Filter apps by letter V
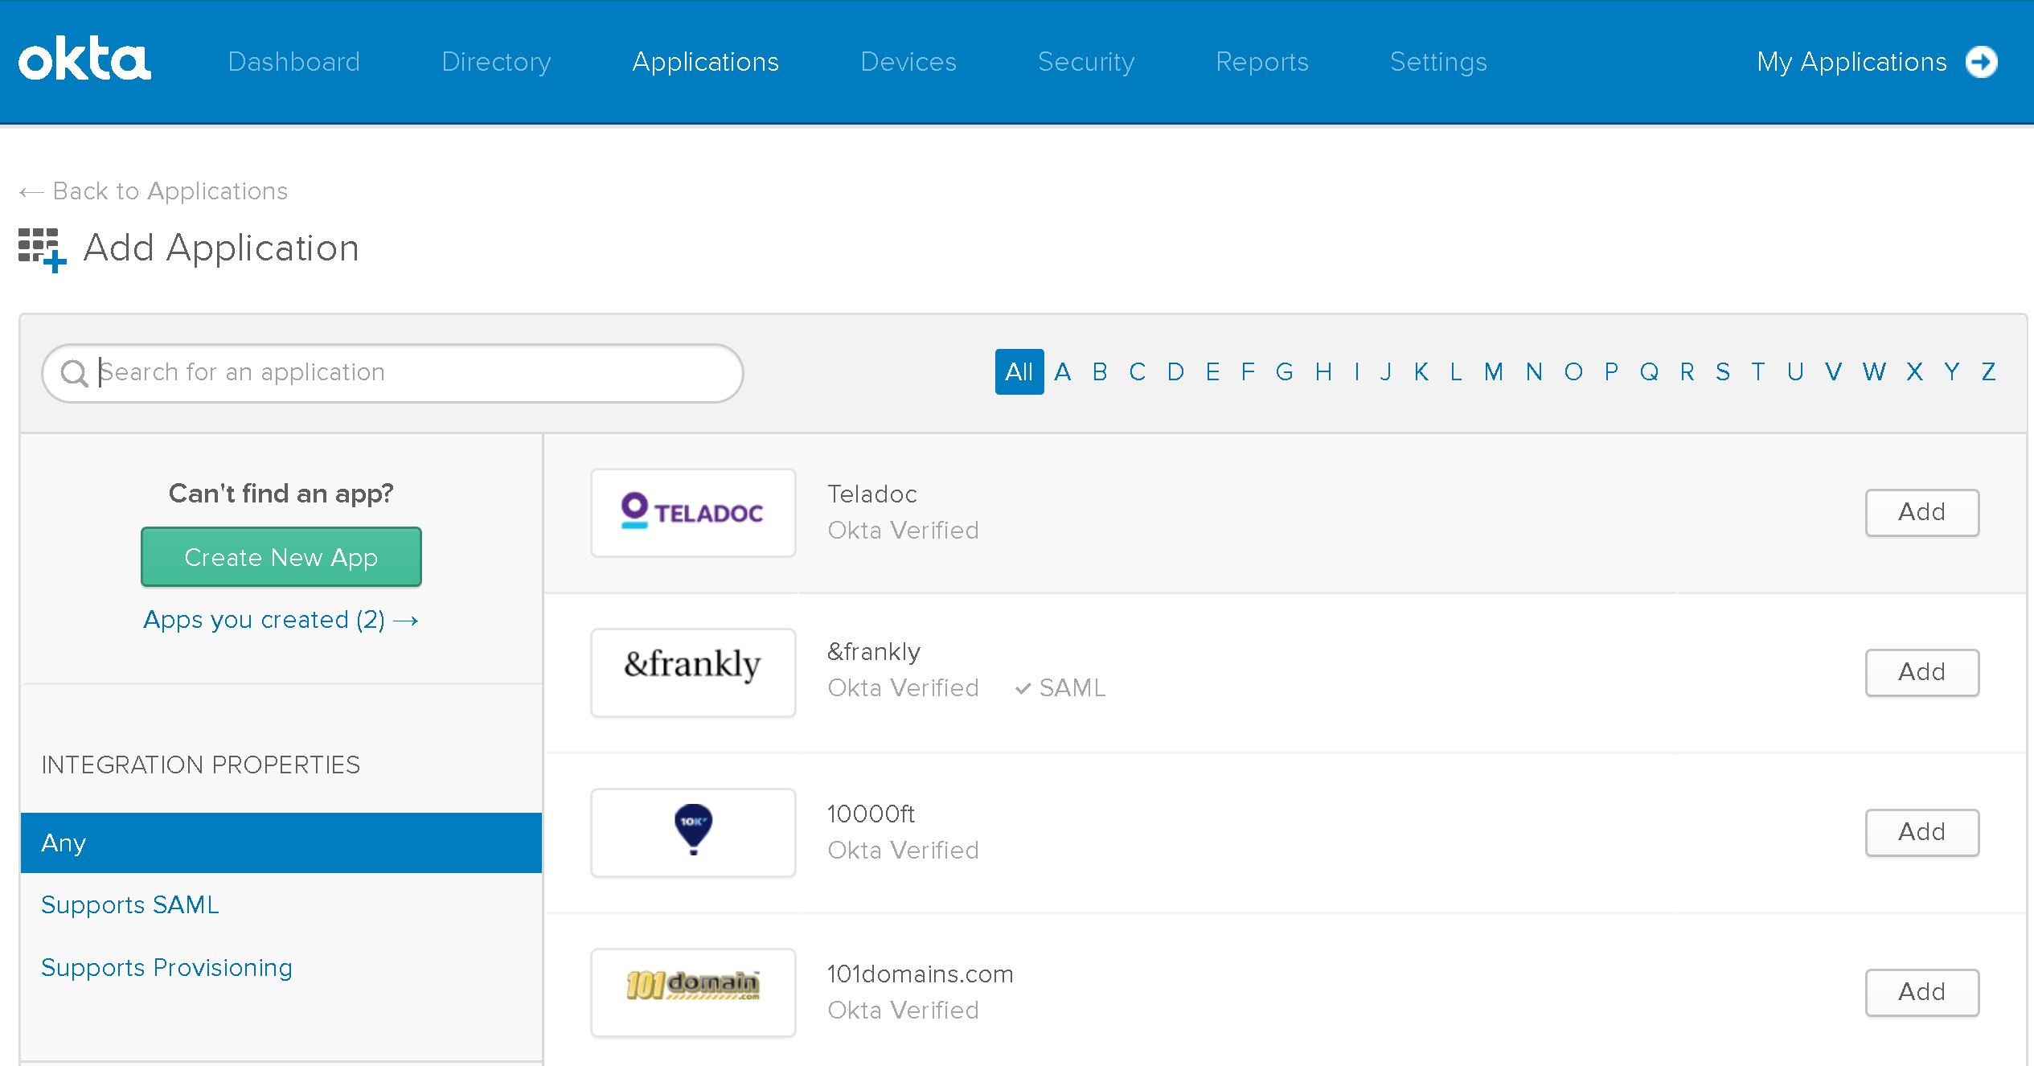The image size is (2034, 1066). (x=1833, y=371)
